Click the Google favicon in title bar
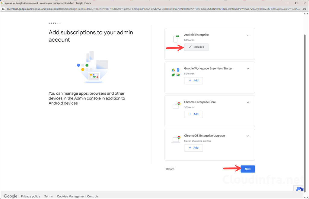 click(x=2, y=3)
